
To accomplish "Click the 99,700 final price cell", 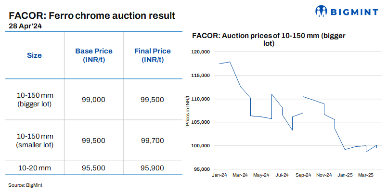I will 152,141.
